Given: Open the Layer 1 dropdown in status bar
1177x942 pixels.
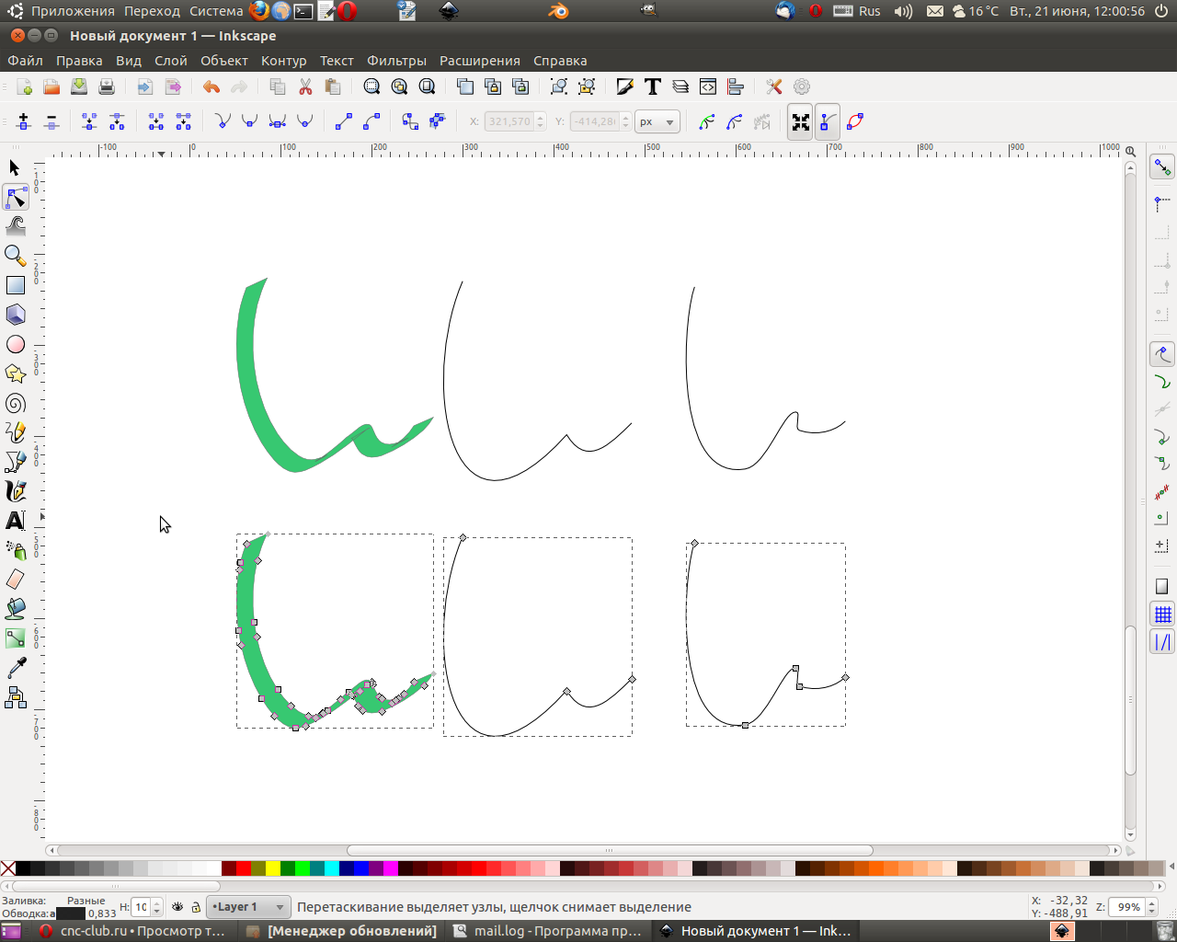Looking at the screenshot, I should click(248, 907).
